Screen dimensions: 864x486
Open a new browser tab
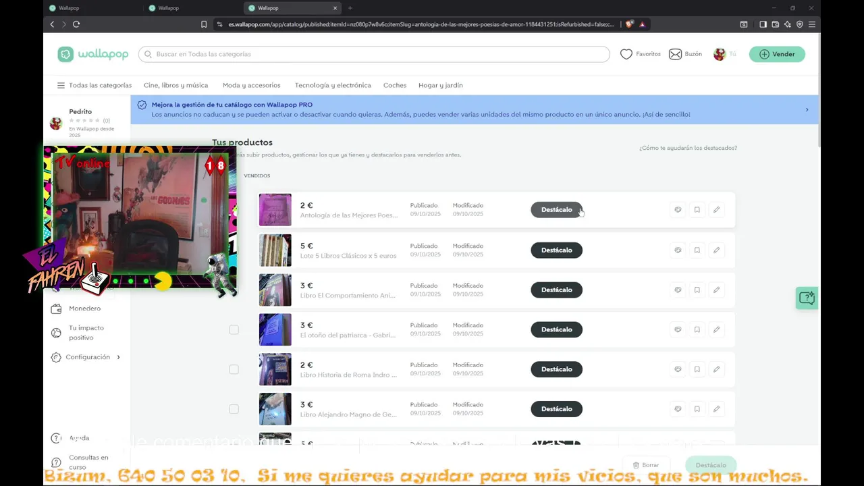click(x=350, y=8)
